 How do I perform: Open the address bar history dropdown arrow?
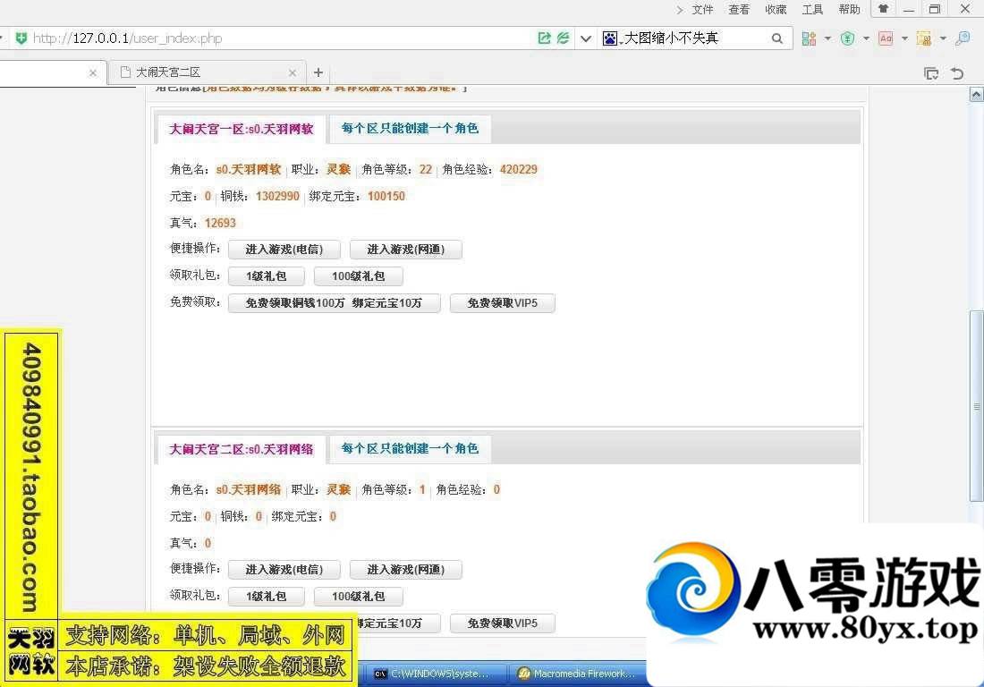click(586, 38)
